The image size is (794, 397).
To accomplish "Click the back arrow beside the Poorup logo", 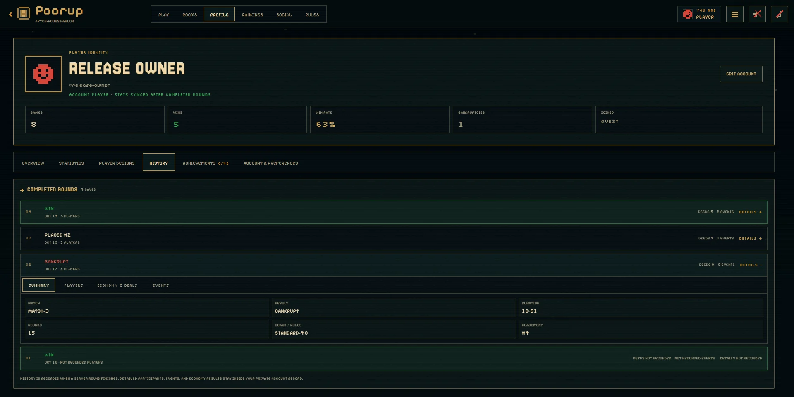I will (10, 14).
